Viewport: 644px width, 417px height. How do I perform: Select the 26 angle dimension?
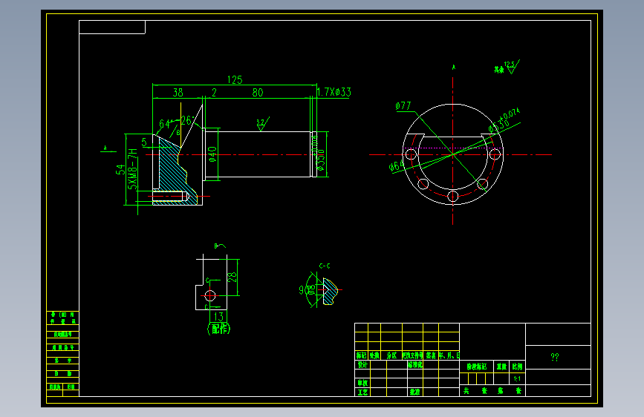(x=186, y=120)
